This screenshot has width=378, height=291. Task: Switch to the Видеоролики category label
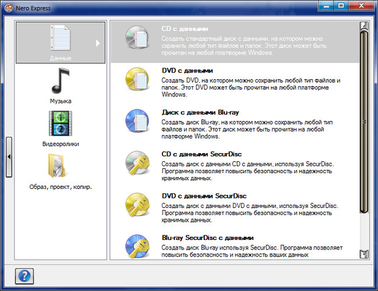[60, 144]
